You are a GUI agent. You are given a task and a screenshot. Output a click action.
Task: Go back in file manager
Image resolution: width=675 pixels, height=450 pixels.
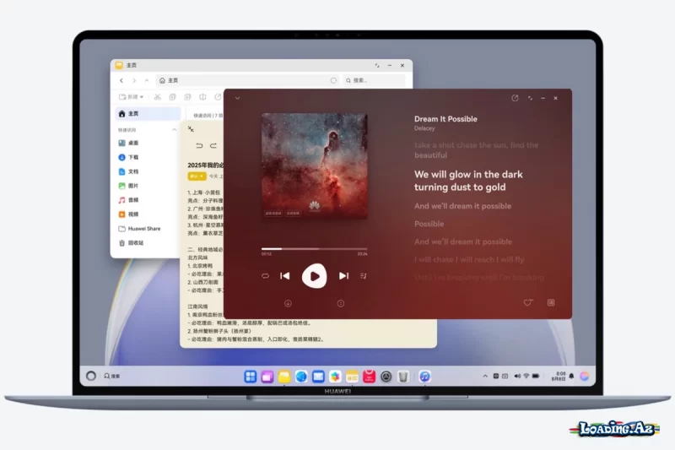tap(121, 80)
